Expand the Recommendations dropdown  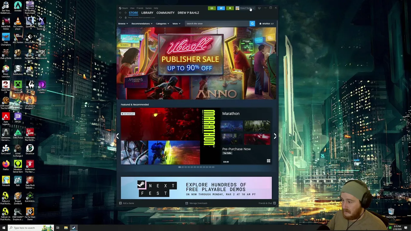142,23
